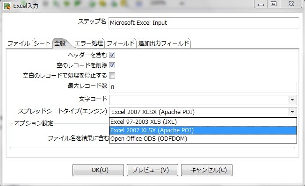305x186 pixels.
Task: Enable 空白のレコードで処理を停止する checkbox
Action: (112, 75)
